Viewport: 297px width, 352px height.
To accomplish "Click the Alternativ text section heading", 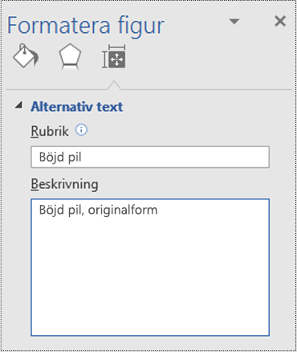I will click(x=77, y=107).
